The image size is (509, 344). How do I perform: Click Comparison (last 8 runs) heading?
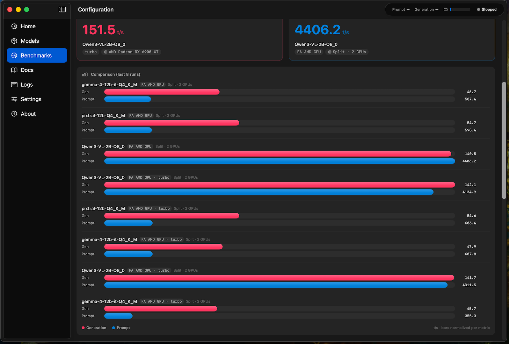(x=115, y=75)
